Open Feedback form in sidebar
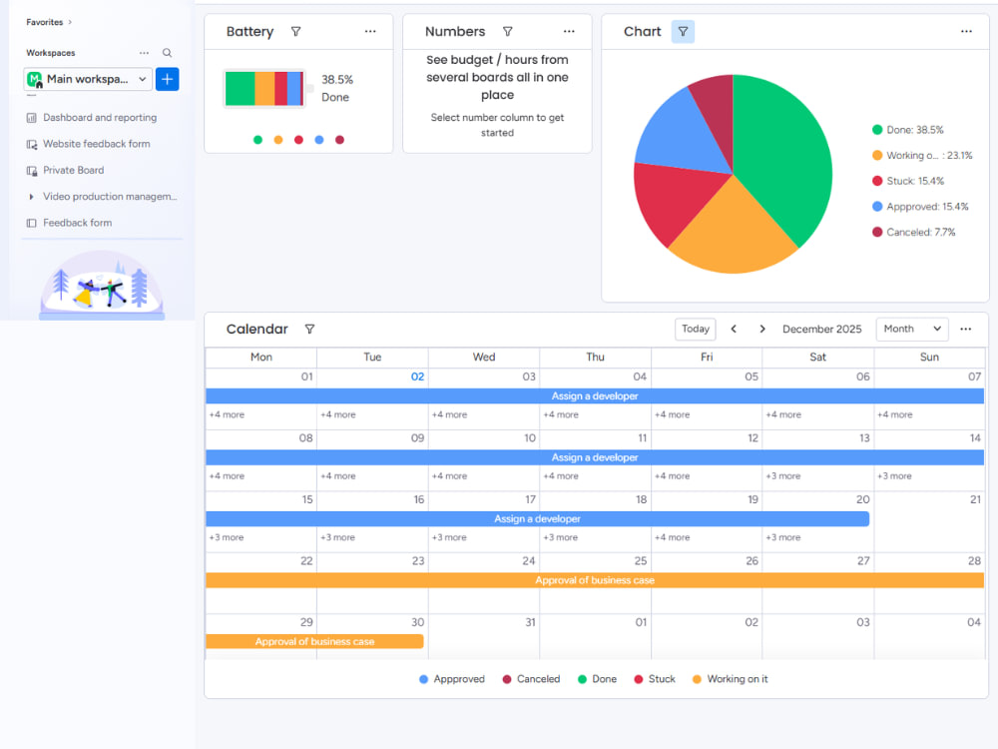Screen dimensions: 998x749 tap(77, 224)
